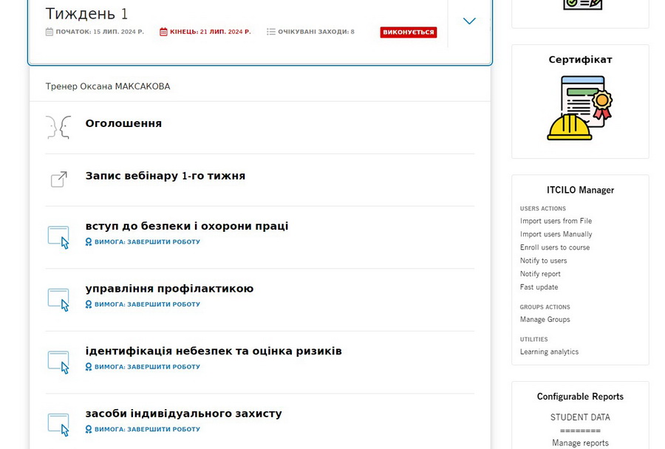Viewport: 665px width, 449px height.
Task: Open Learning analytics utility
Action: [549, 352]
